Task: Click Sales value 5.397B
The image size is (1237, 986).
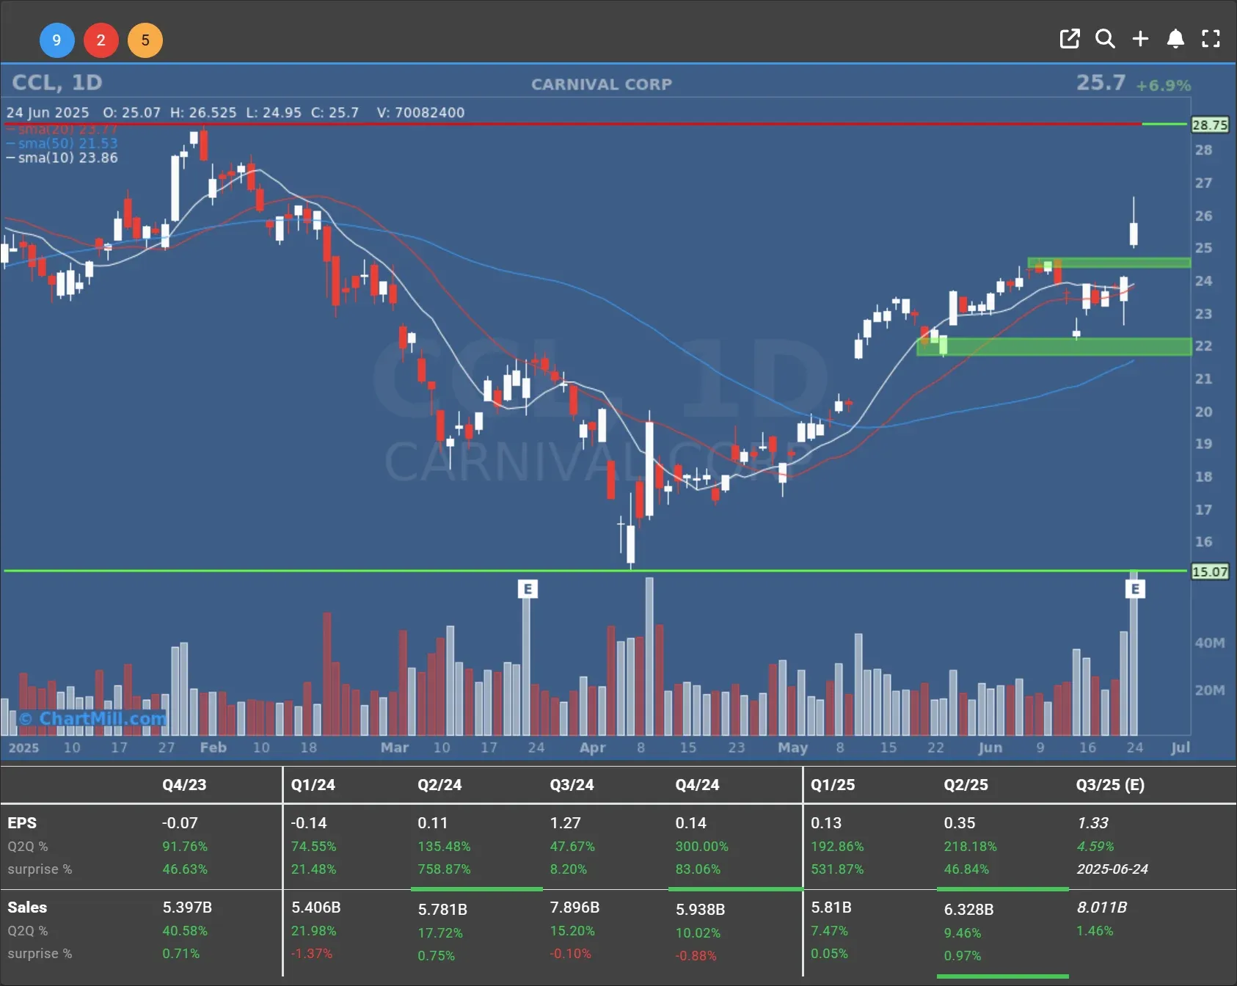Action: 187,908
